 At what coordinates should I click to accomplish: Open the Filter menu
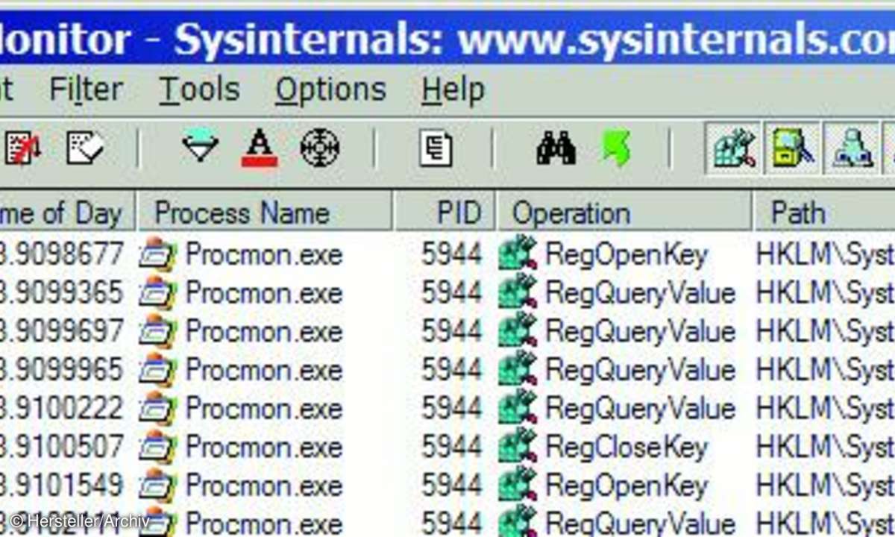click(86, 90)
